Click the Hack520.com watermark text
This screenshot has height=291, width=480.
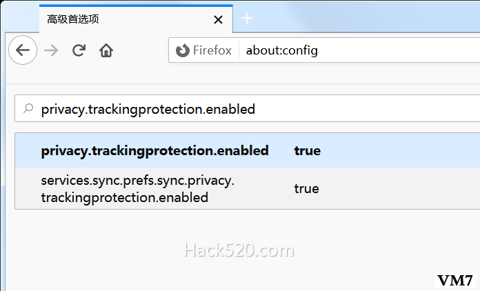pos(239,250)
